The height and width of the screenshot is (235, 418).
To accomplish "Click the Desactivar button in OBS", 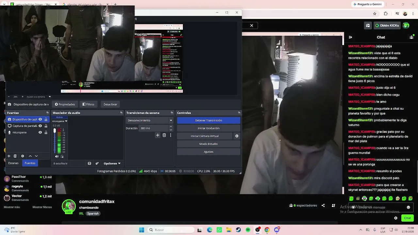I will [x=110, y=104].
